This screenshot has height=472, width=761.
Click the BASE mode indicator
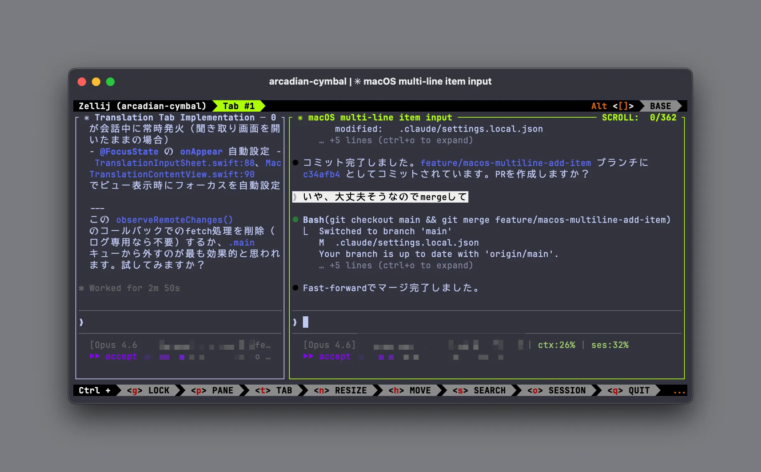660,106
